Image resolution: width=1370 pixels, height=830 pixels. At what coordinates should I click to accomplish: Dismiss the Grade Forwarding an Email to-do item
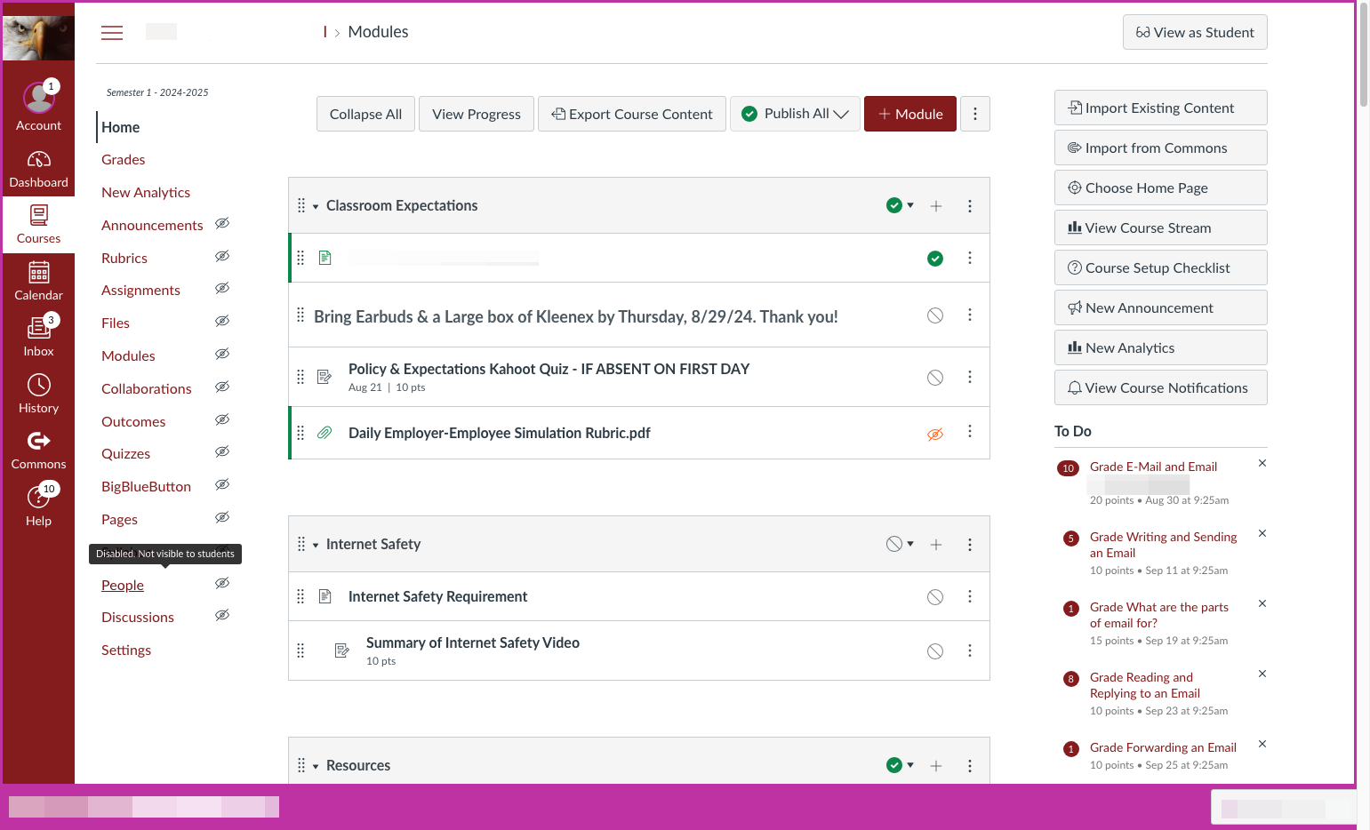click(1262, 744)
